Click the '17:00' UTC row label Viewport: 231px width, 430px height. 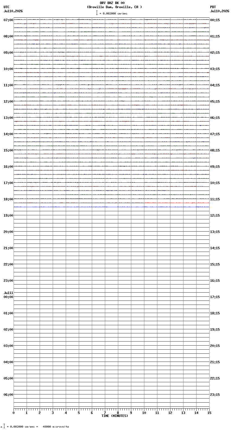(x=8, y=183)
